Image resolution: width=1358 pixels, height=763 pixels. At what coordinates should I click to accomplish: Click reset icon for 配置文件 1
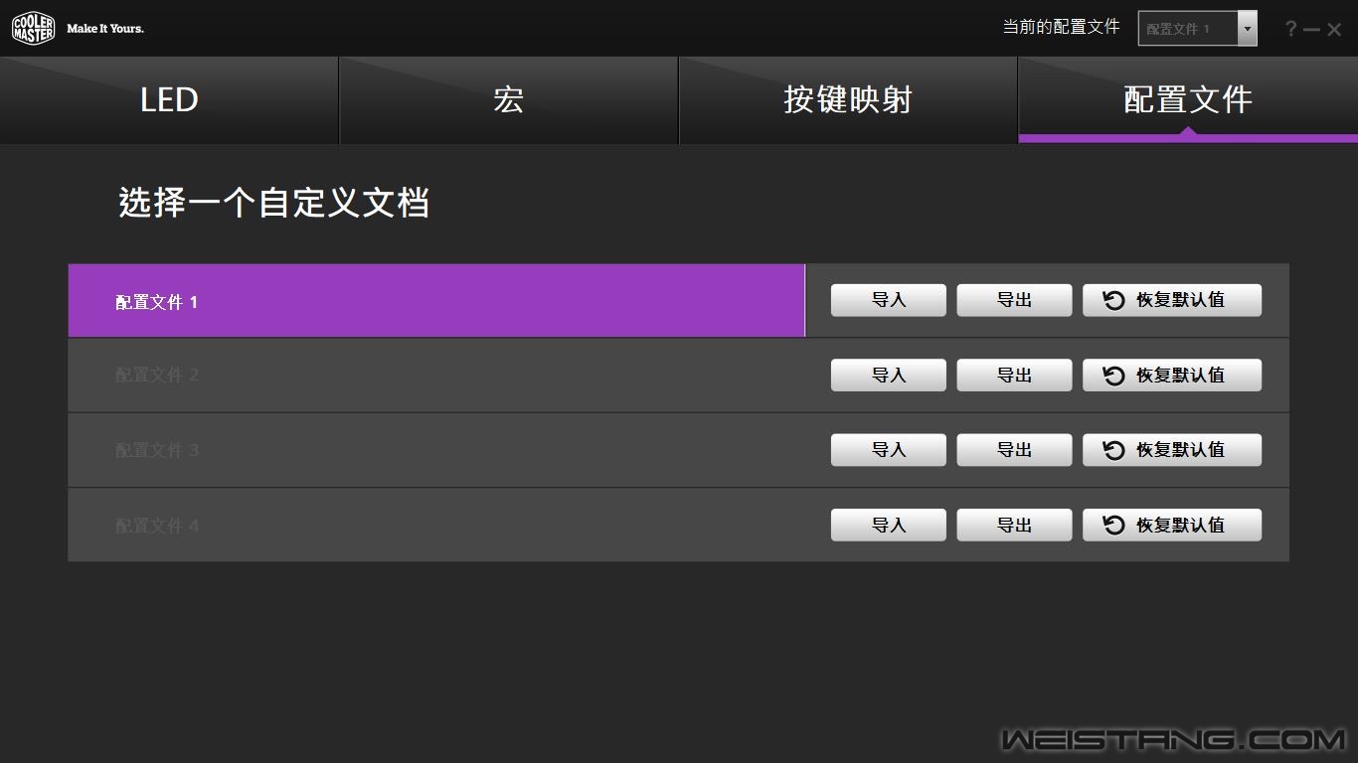pos(1114,301)
